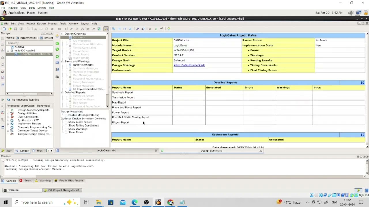Switch to the Errors console tab
Viewport: 369px width, 207px height.
coord(25,181)
